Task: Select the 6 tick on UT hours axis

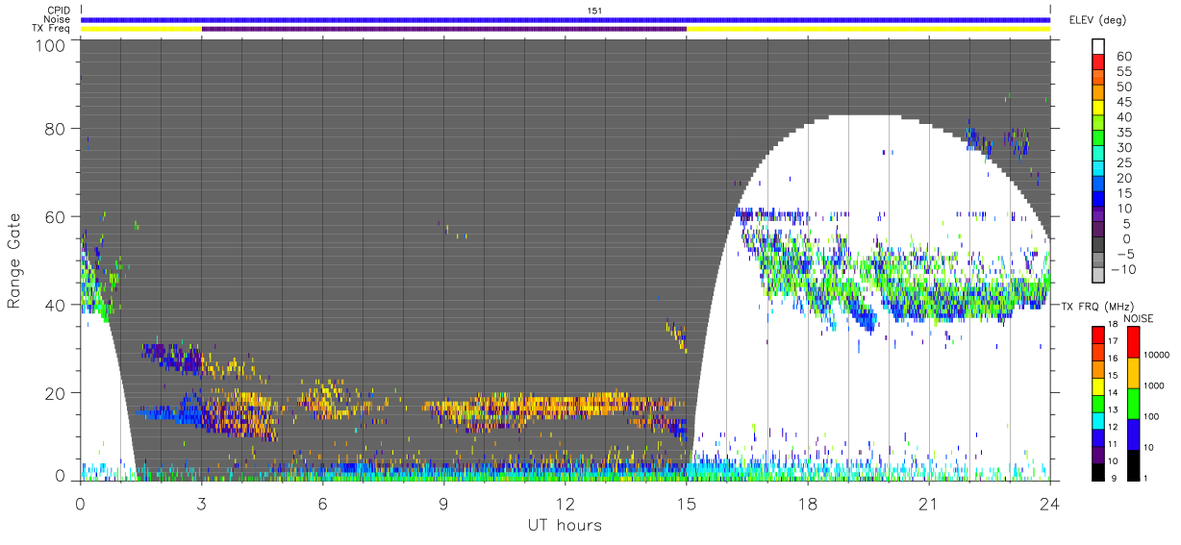Action: 323,502
